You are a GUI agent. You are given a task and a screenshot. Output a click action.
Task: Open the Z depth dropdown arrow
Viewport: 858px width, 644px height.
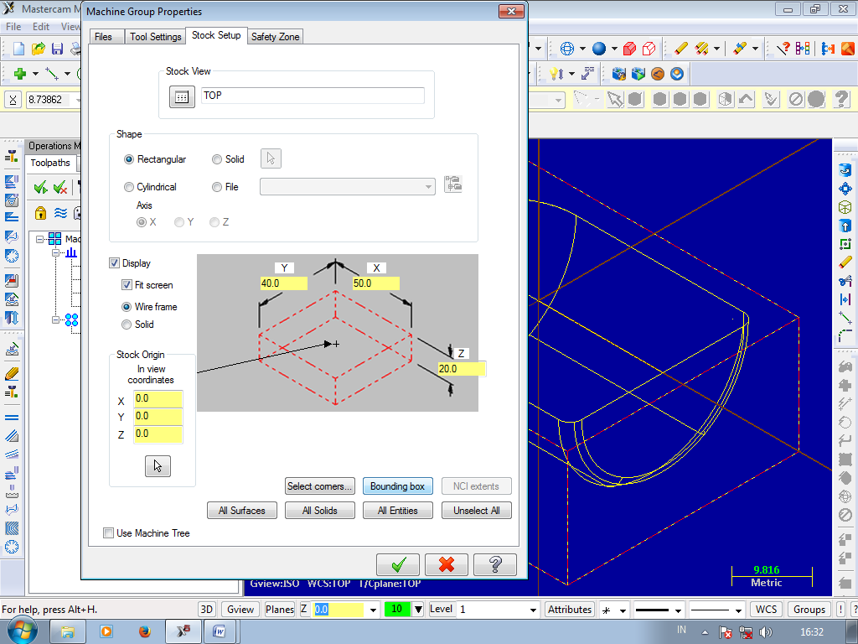point(373,610)
